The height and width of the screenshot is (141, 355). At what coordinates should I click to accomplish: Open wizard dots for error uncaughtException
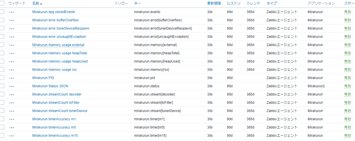12,37
